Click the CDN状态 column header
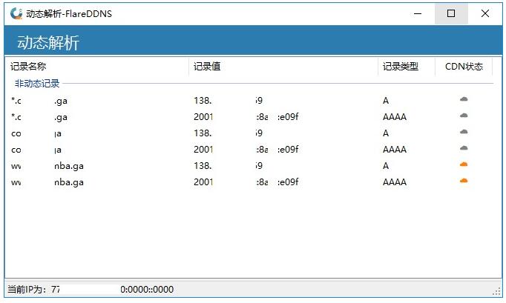506x303 pixels. coord(464,67)
